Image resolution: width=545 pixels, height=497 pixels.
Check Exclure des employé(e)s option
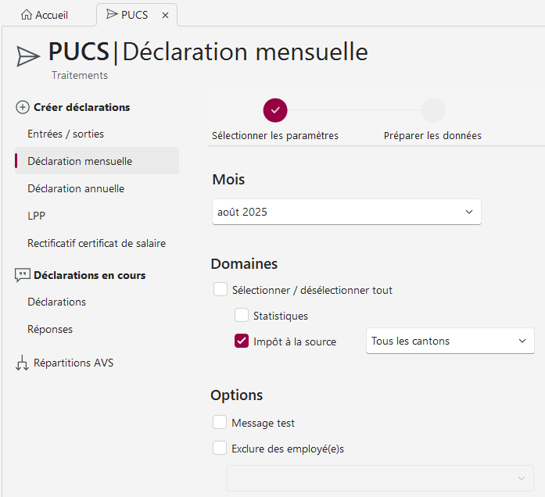(x=220, y=449)
